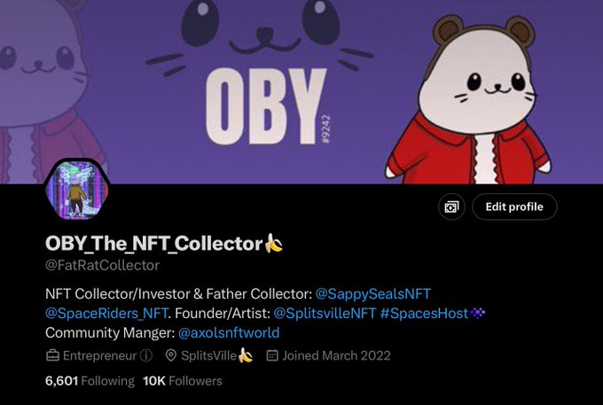Open the @axolsnftworld mention link
This screenshot has height=405, width=603.
pyautogui.click(x=229, y=332)
